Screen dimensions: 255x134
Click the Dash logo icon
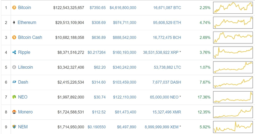(x=14, y=82)
